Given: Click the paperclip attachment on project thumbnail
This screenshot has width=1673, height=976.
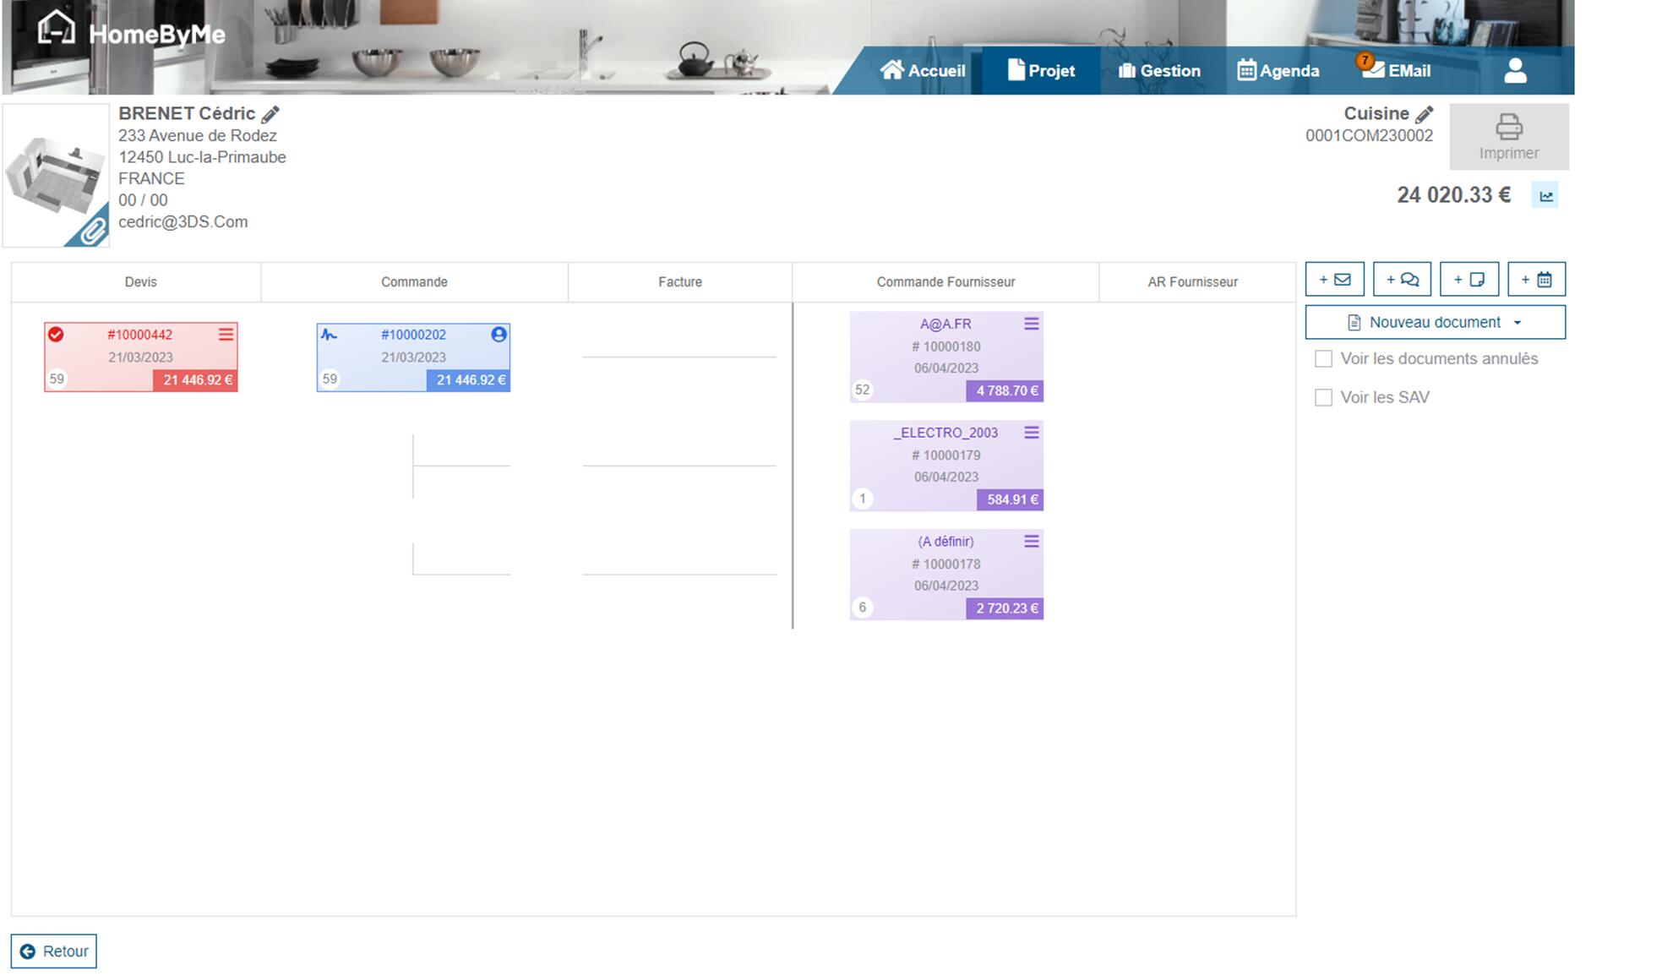Looking at the screenshot, I should pos(92,231).
